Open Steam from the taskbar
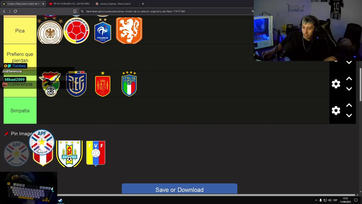This screenshot has height=204, width=362. [60, 200]
